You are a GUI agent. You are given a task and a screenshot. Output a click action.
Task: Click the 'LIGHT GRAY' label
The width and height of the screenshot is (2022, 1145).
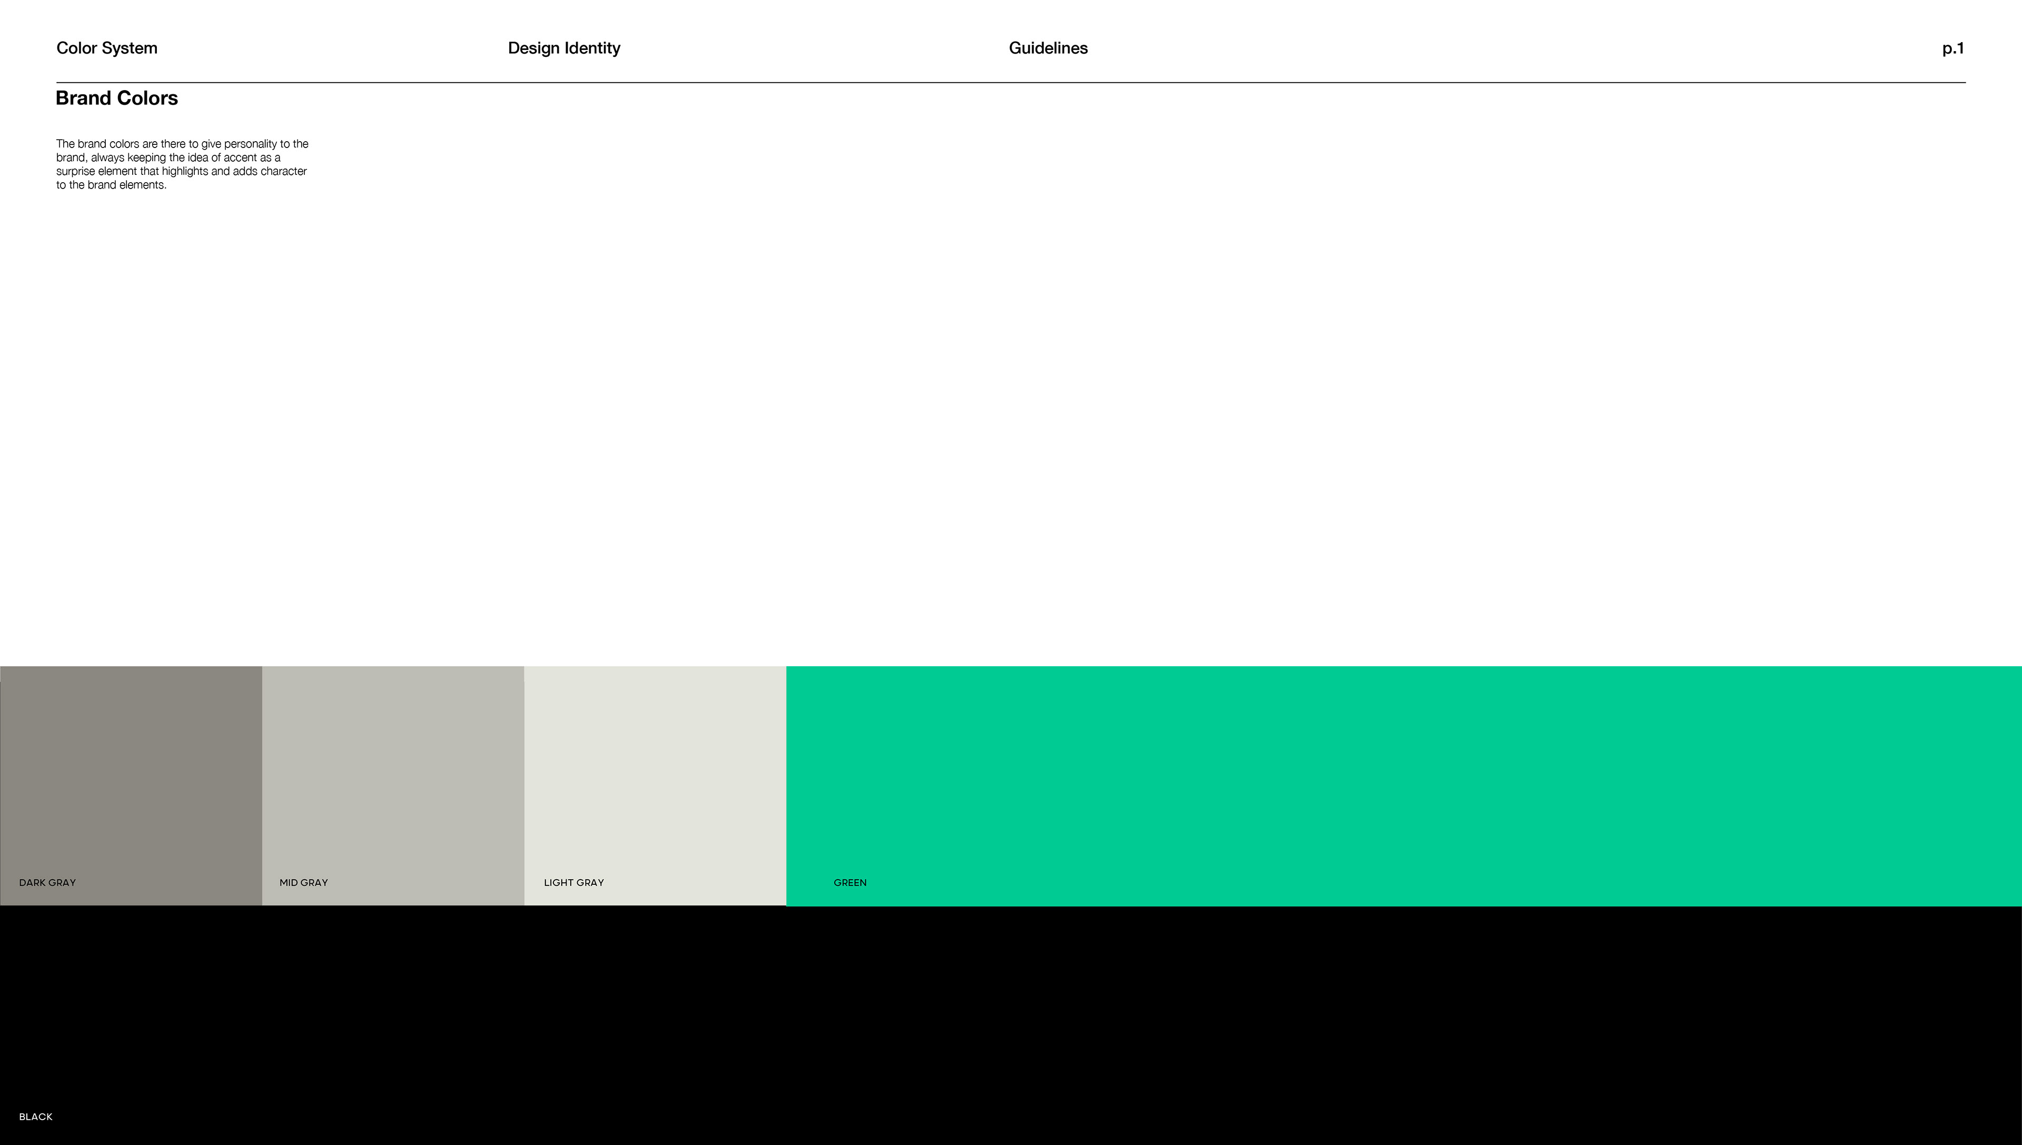pyautogui.click(x=574, y=882)
